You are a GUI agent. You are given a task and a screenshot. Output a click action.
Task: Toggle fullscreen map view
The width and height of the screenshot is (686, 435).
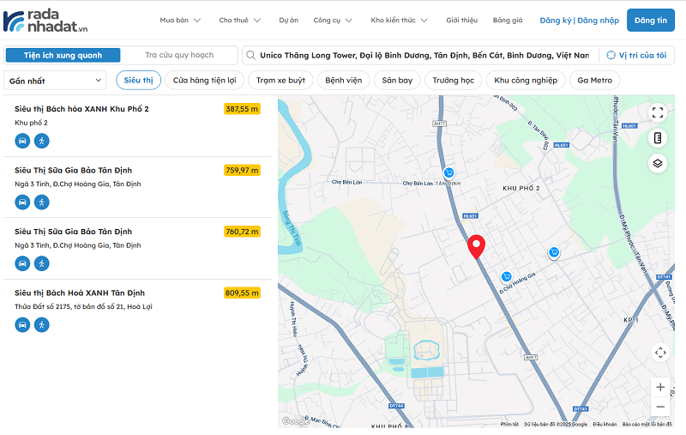658,112
